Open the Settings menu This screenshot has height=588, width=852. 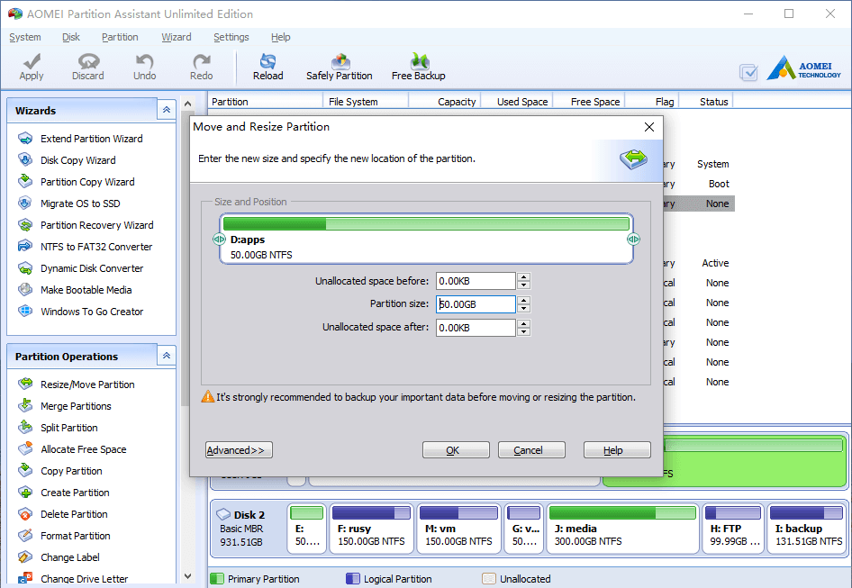click(231, 37)
